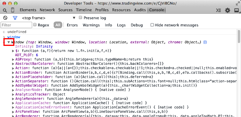Click the info badge next to Window object

[x=205, y=42]
